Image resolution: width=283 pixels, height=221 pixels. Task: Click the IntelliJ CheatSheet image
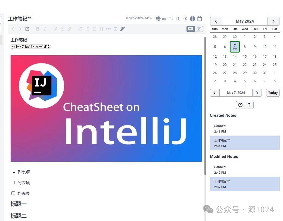pos(106,108)
